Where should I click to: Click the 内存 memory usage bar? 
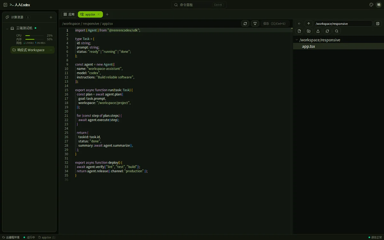(34, 39)
